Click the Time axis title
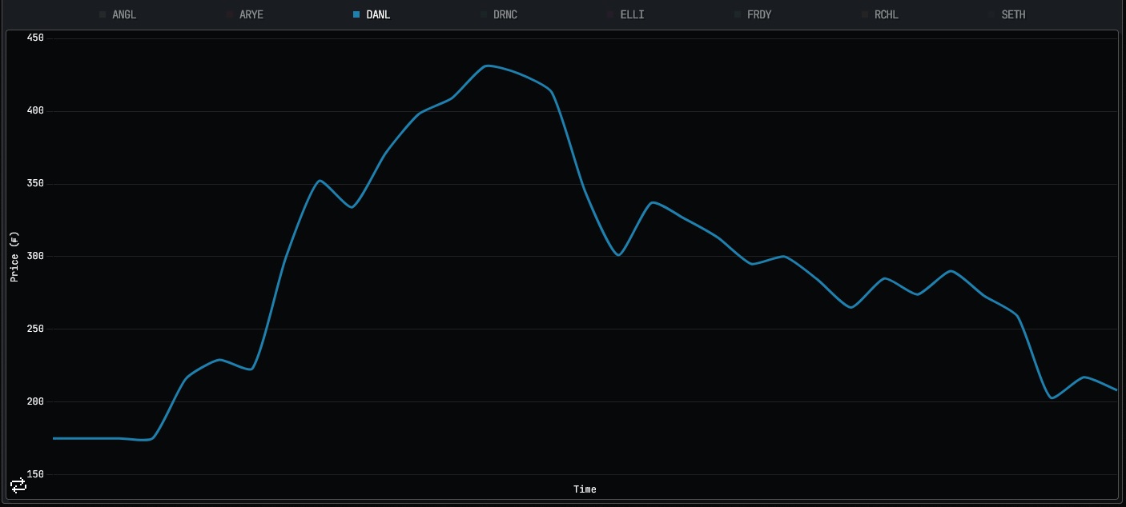The image size is (1126, 507). coord(585,489)
